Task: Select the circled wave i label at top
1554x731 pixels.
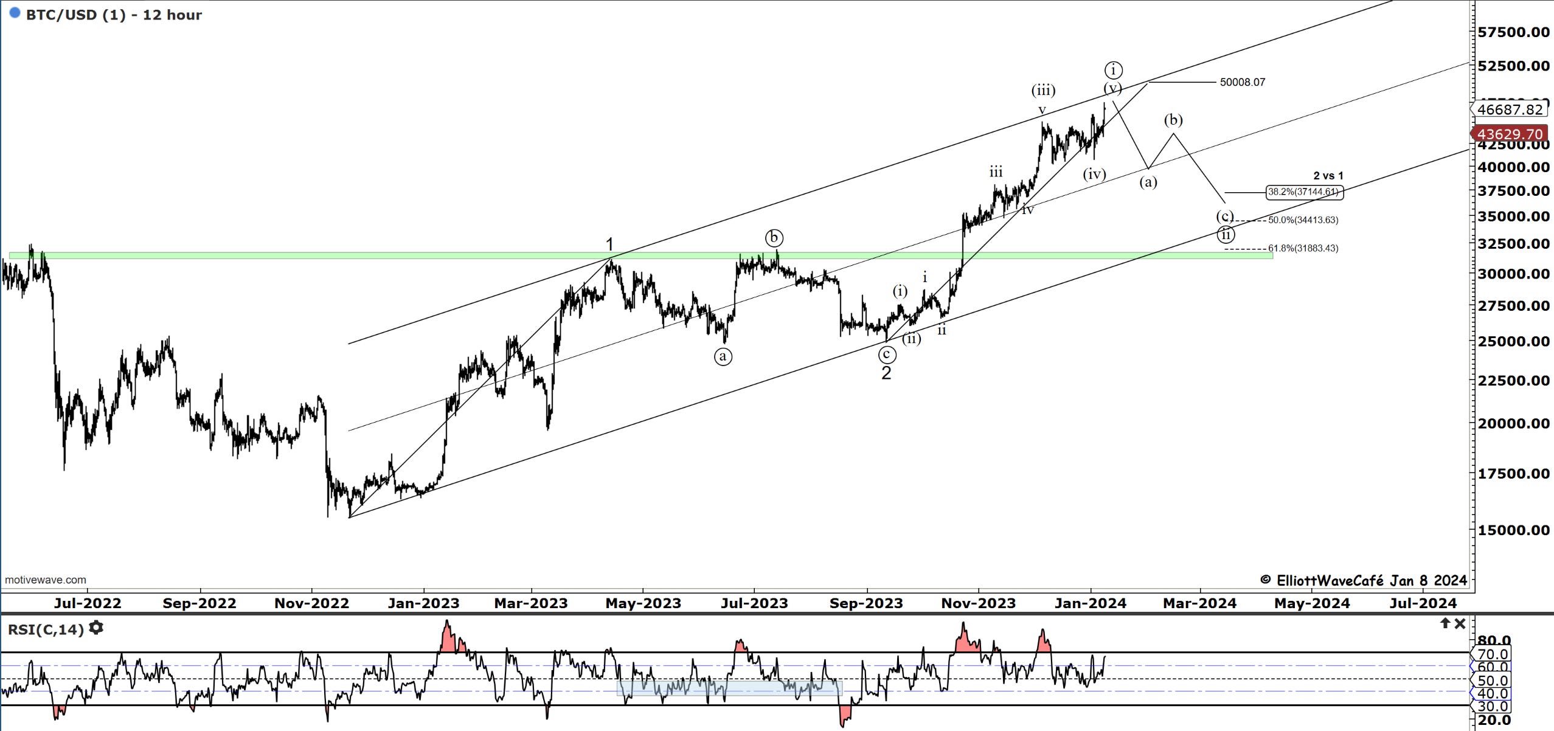Action: 1113,70
